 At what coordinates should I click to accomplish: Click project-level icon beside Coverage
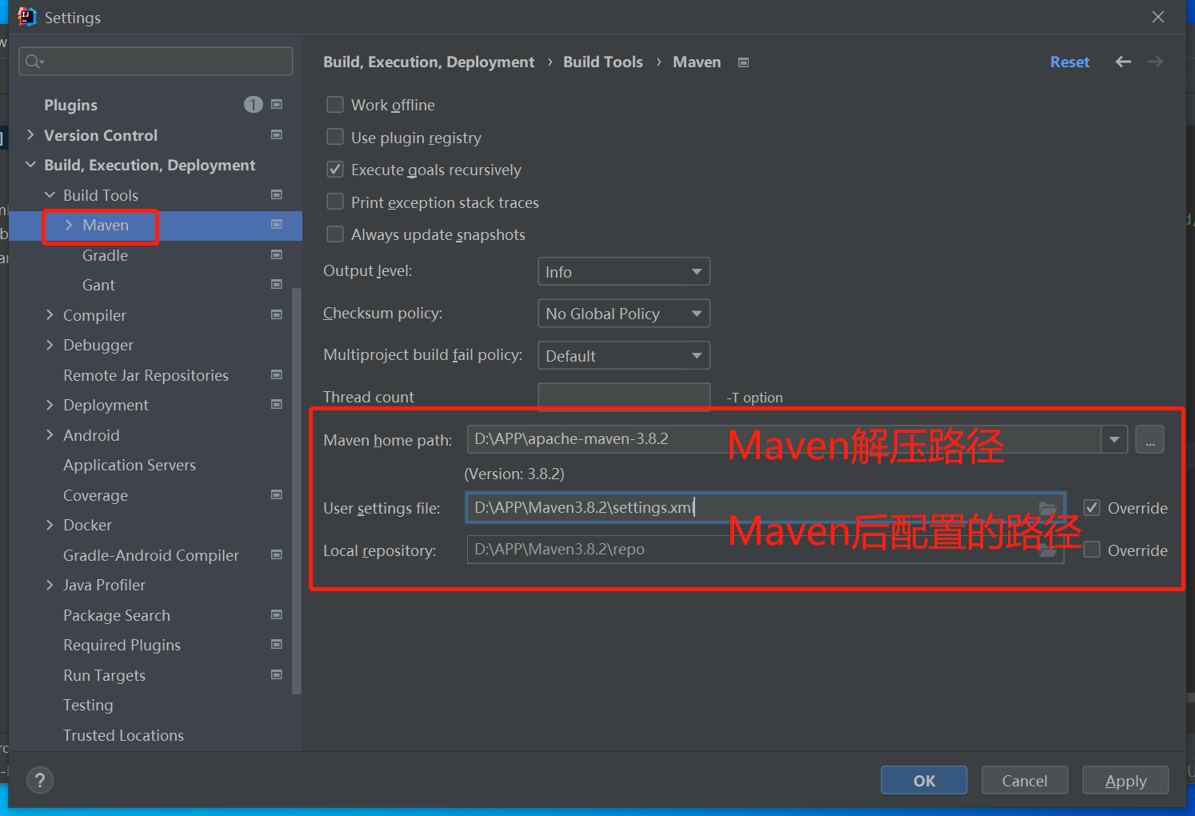(277, 494)
